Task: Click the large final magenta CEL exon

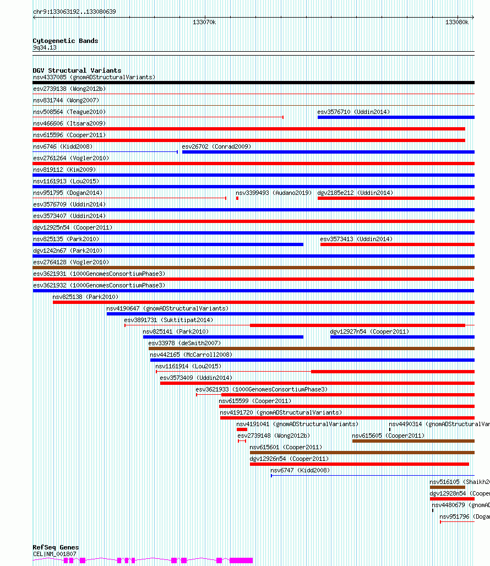Action: pos(241,560)
